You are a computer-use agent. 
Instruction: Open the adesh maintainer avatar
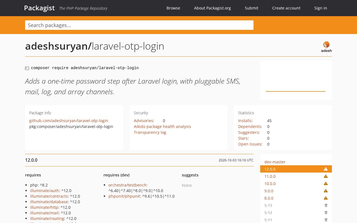point(326,47)
